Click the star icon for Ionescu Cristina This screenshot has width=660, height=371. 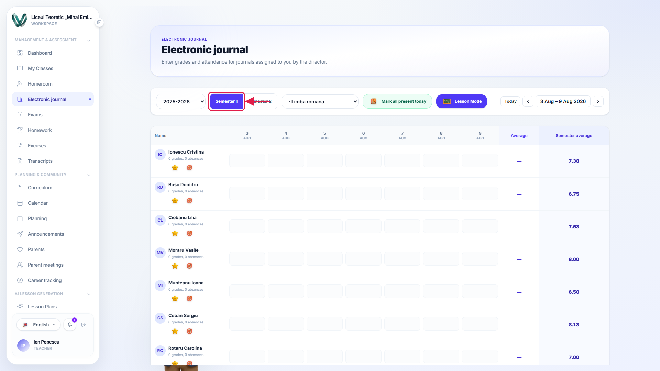[x=175, y=168]
